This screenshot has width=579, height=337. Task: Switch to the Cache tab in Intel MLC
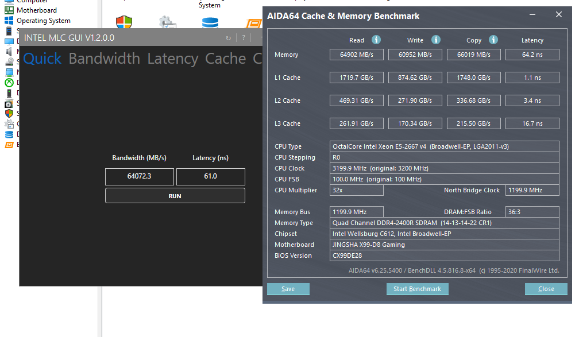[x=225, y=59]
